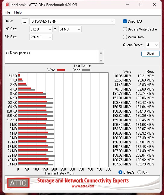Click the gray Read legend swatch
This screenshot has height=195, width=164.
click(x=86, y=70)
